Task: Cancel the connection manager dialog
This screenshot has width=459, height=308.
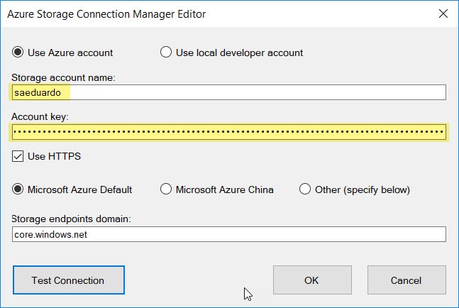Action: [407, 280]
